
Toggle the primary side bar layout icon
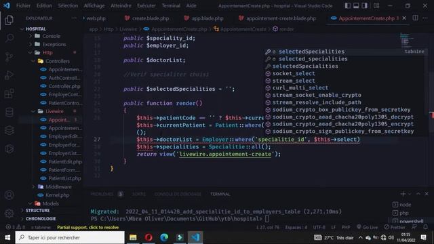pos(348,5)
